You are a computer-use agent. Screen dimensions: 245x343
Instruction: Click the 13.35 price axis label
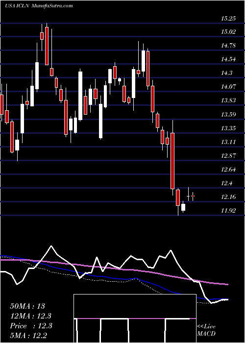(228, 128)
